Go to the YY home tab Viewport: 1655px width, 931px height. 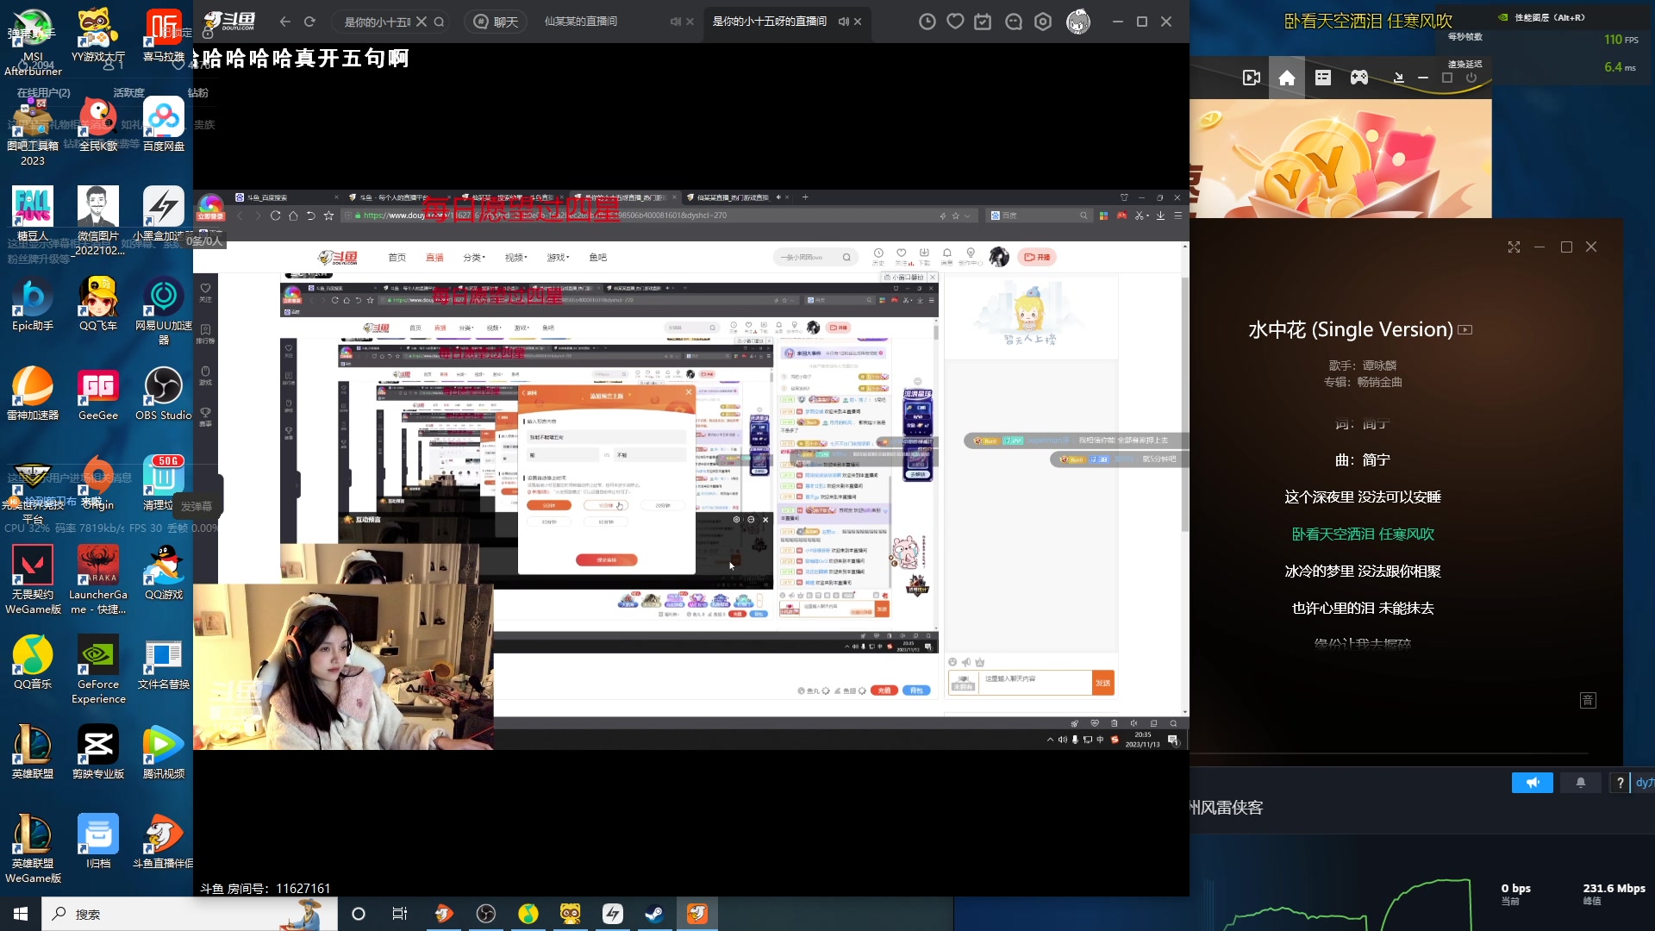pos(1287,78)
